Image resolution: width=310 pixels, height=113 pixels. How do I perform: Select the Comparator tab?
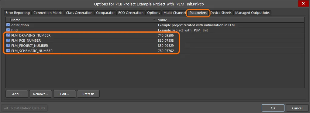coord(105,13)
